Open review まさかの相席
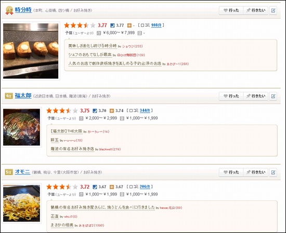The width and height of the screenshot is (286, 233). pos(62,225)
